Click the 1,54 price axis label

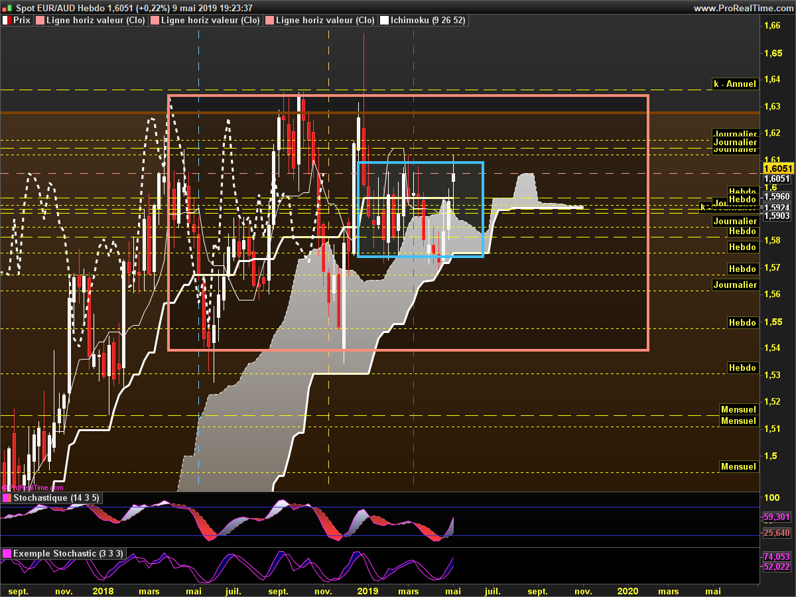(x=771, y=348)
